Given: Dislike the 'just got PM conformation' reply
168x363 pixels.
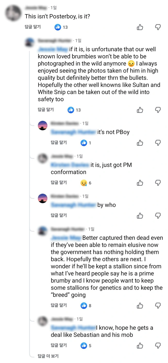Looking at the screenshot, I should click(158, 183).
